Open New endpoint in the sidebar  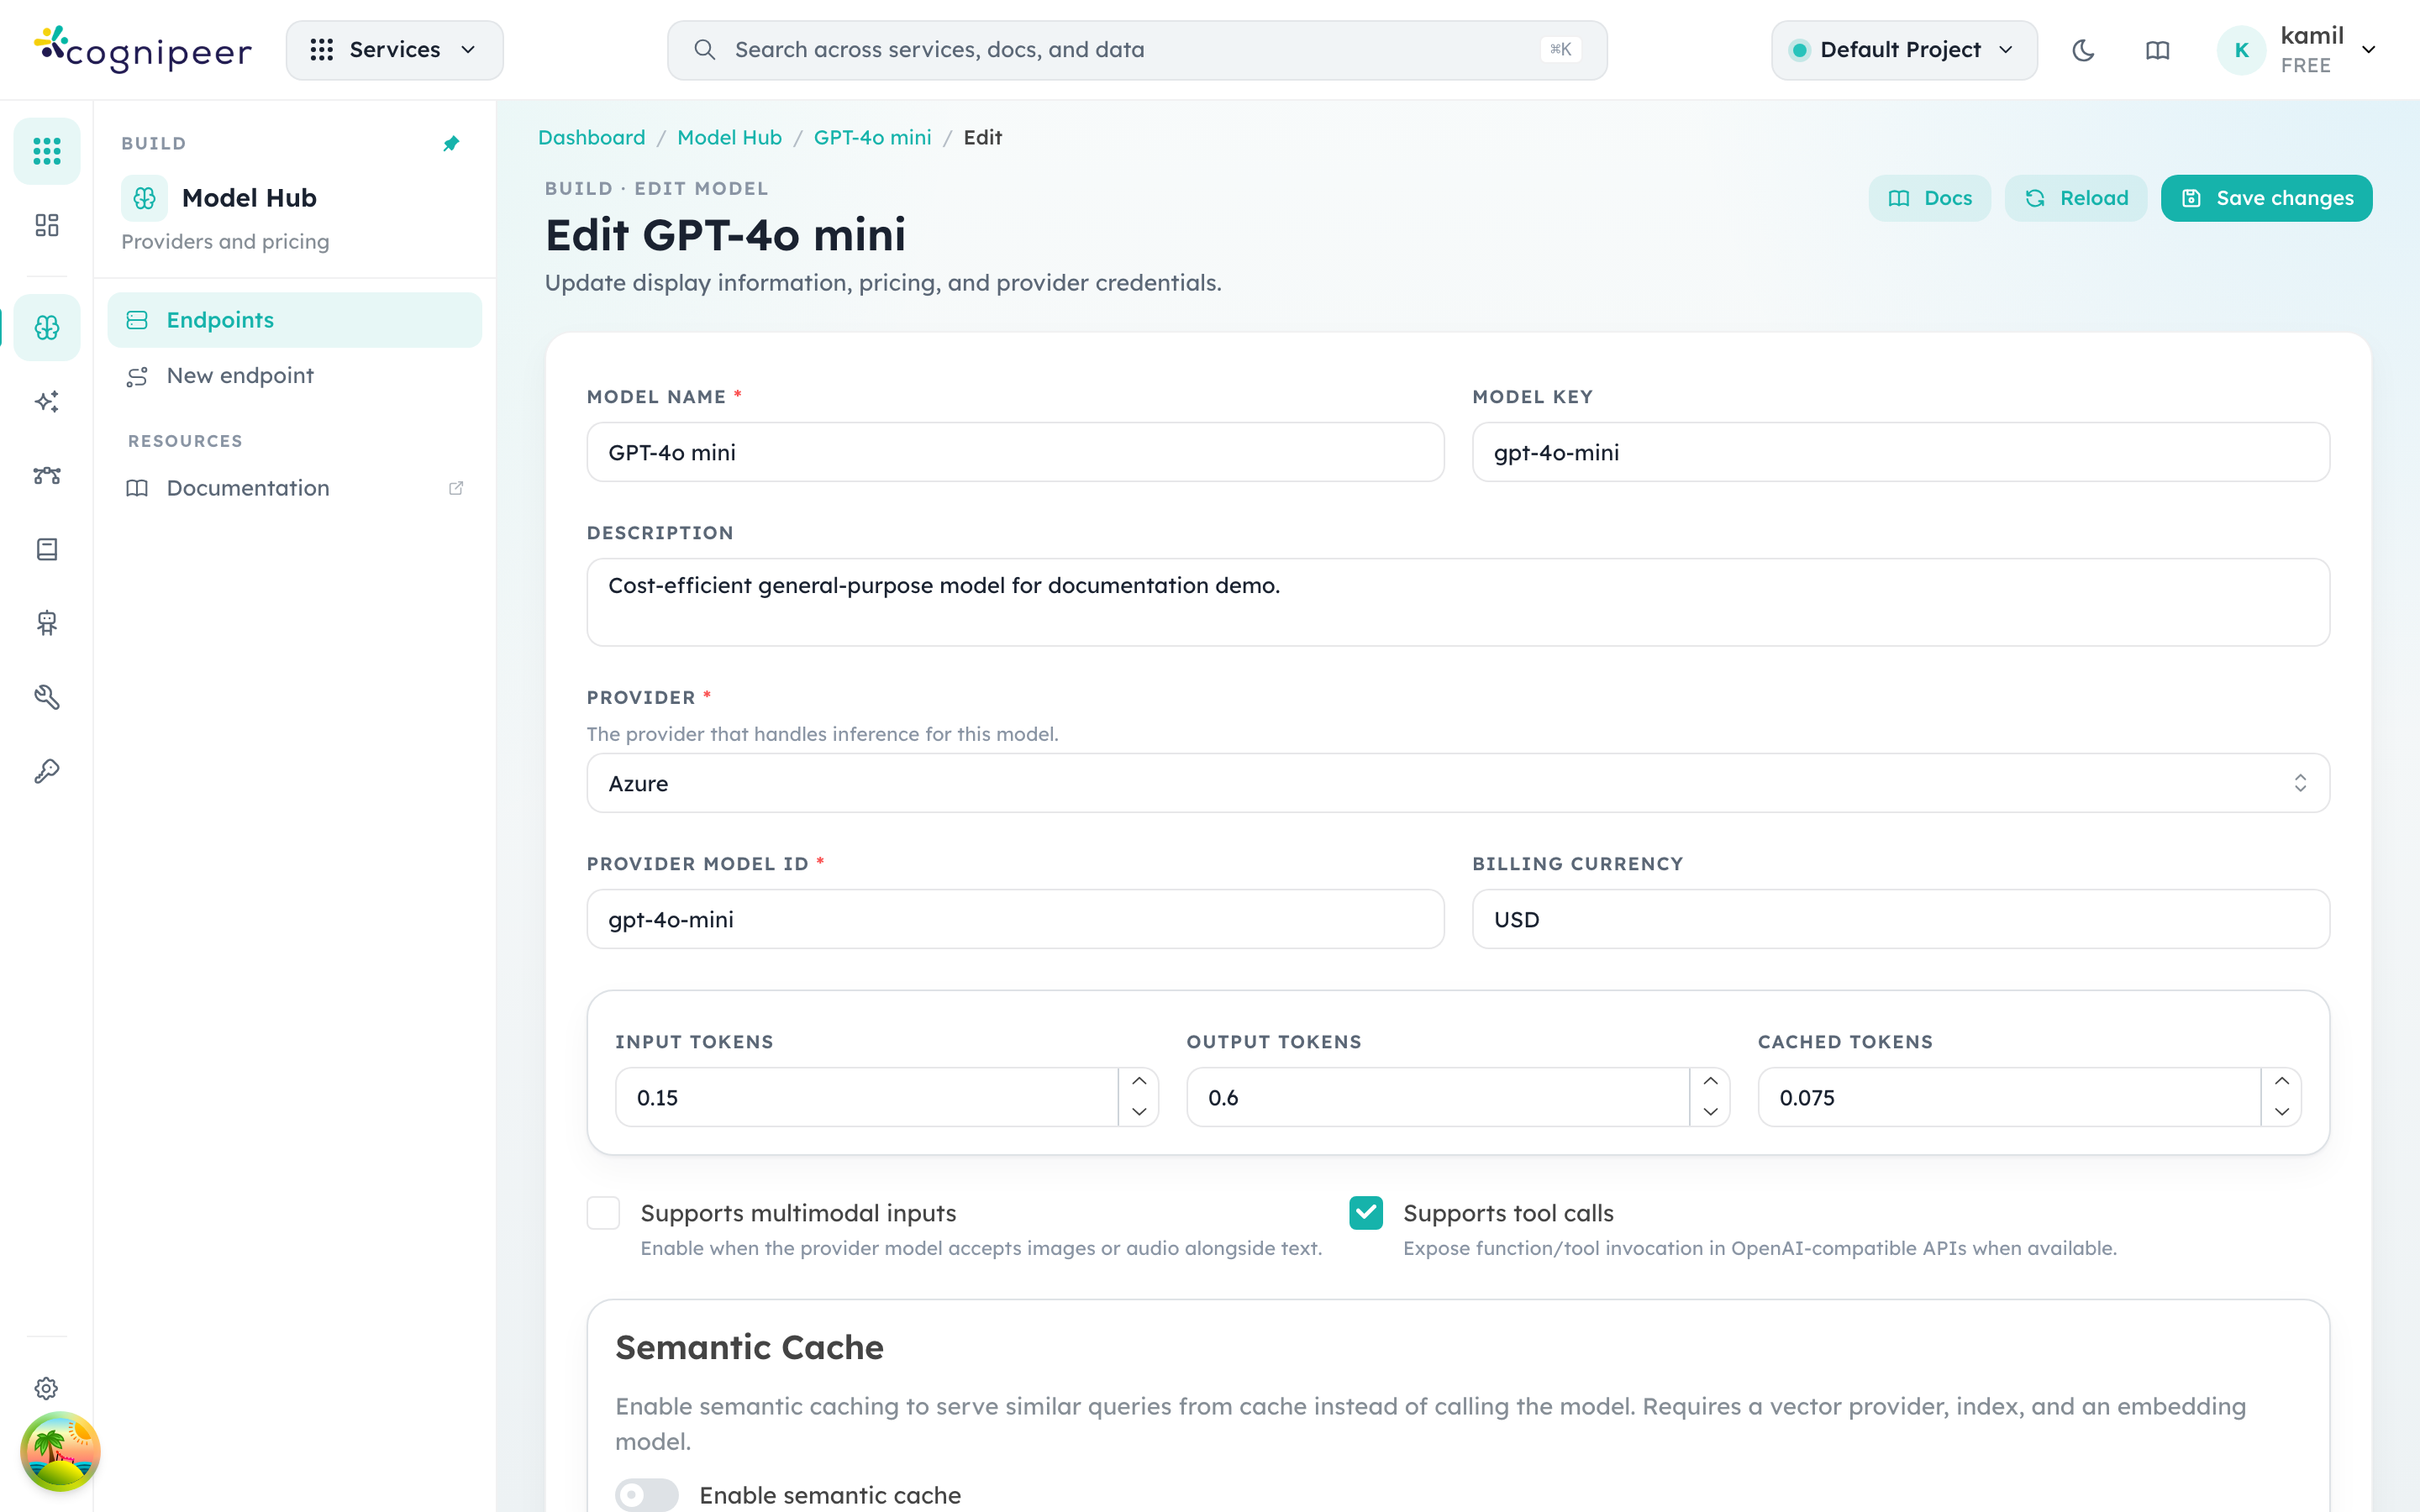point(294,376)
